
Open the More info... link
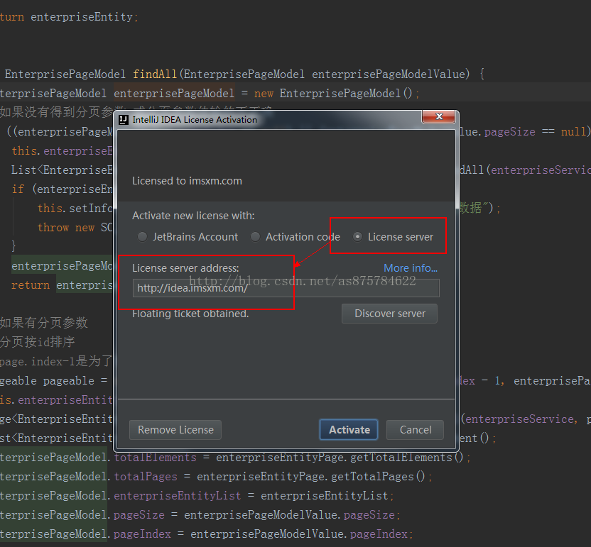(411, 268)
